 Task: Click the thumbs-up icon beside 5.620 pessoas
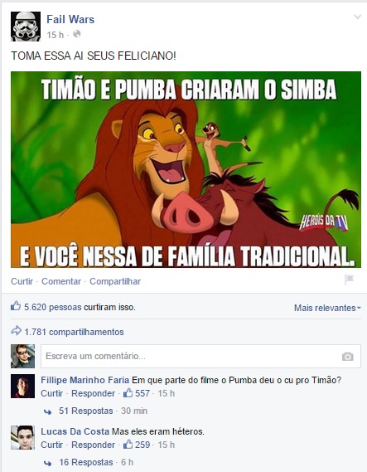point(16,306)
